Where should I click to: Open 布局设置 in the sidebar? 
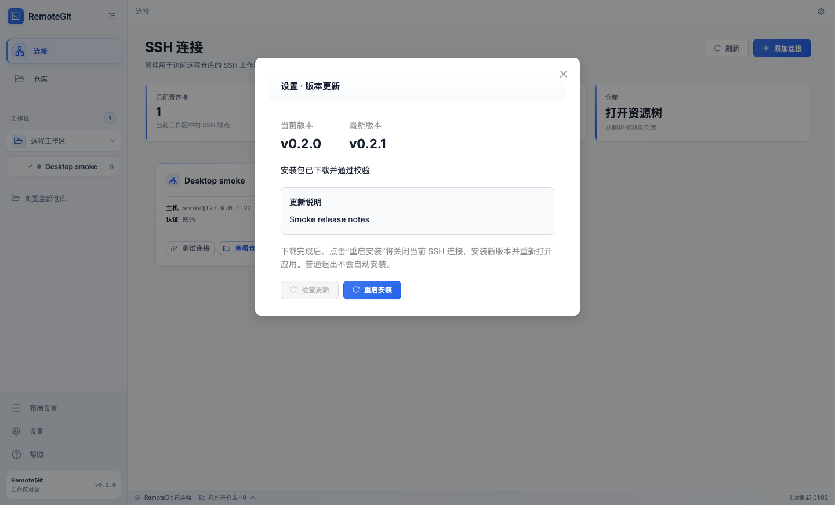(64, 408)
